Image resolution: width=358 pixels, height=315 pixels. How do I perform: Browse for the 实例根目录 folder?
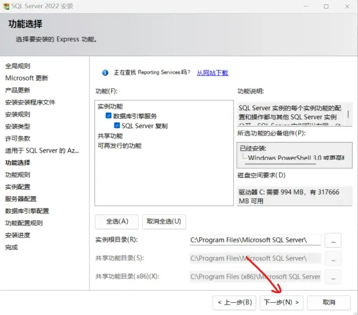pyautogui.click(x=333, y=240)
